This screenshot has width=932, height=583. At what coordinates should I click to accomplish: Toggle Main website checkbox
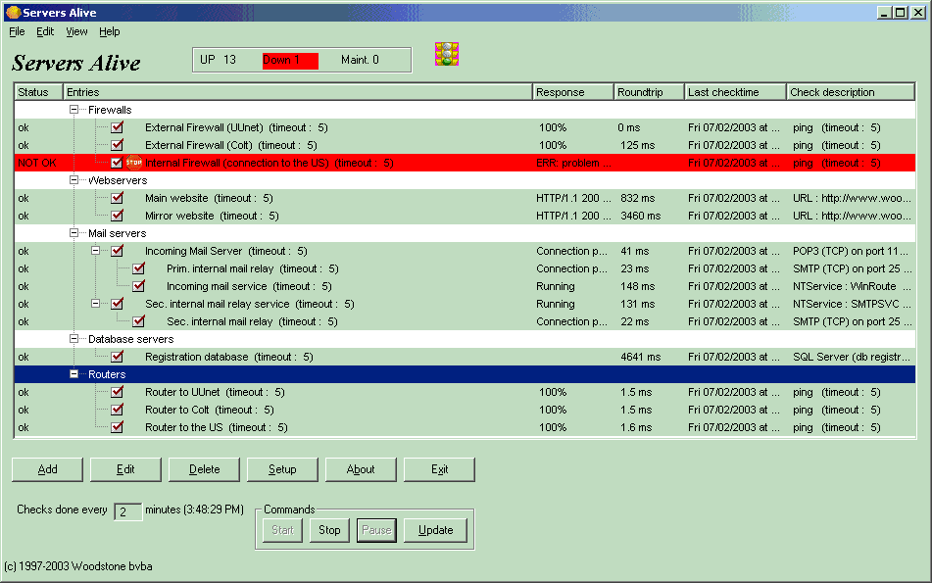click(x=117, y=198)
